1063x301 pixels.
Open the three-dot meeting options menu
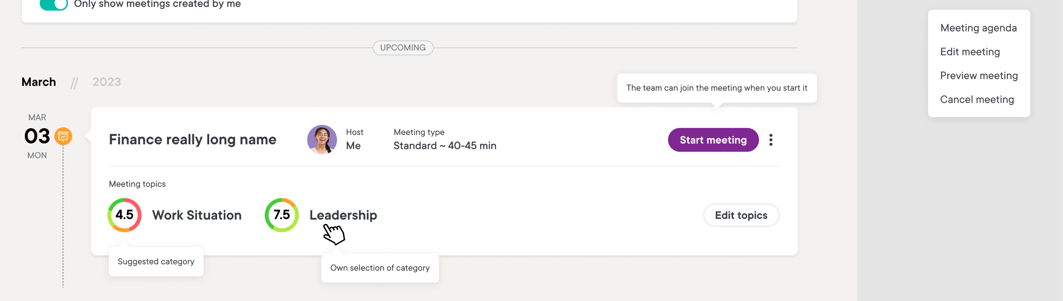pyautogui.click(x=770, y=140)
